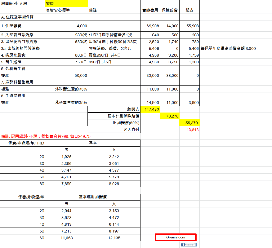Click the 8,026 premium cell
Image resolution: width=272 pixels, height=248 pixels.
click(x=114, y=184)
